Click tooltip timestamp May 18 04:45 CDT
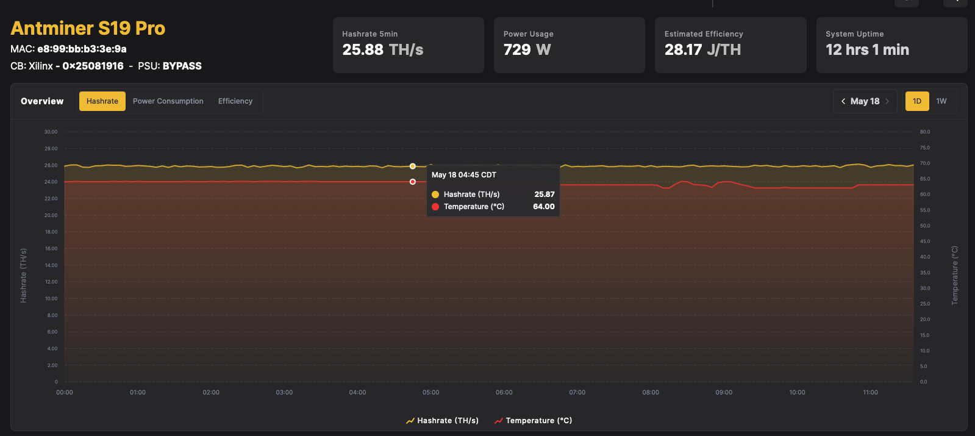Screen dimensions: 975x436 click(464, 175)
